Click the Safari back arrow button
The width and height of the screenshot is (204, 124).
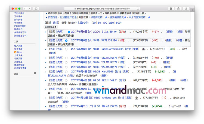pos(24,9)
